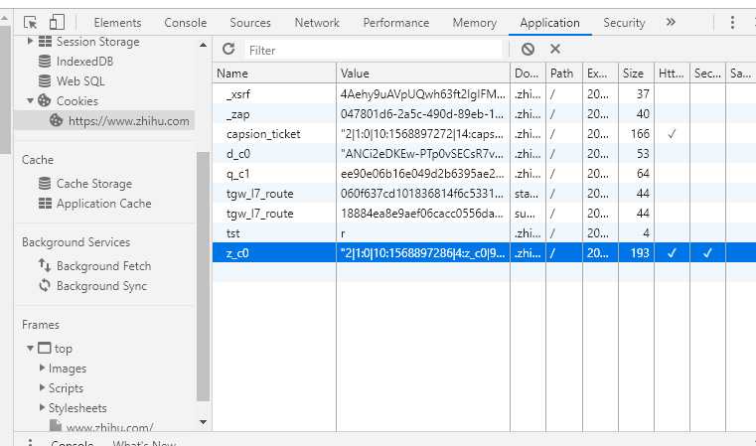Image resolution: width=756 pixels, height=446 pixels.
Task: Select the _xsrf cookie row
Action: pyautogui.click(x=484, y=93)
